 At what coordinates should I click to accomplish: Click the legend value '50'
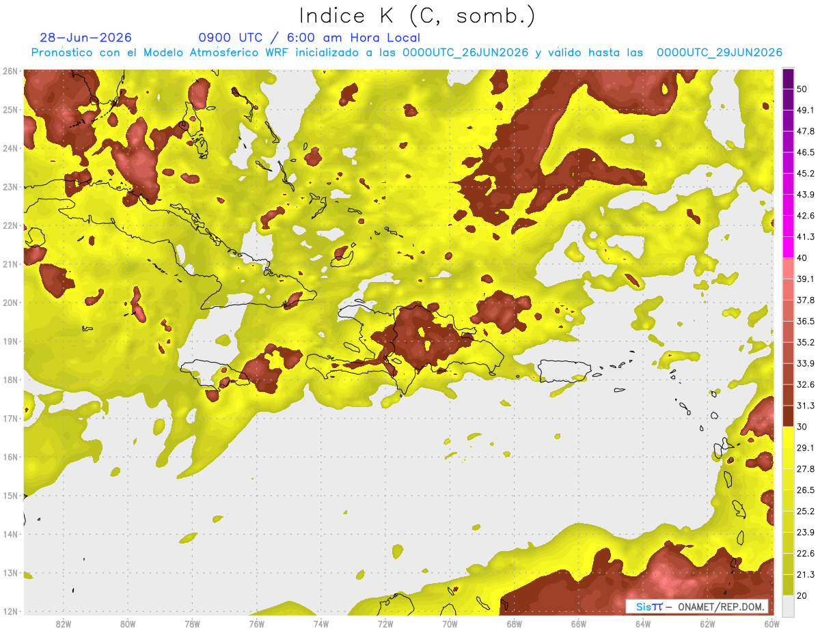pos(802,89)
